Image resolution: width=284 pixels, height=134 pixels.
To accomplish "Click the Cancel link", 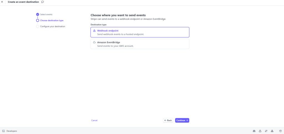I will pyautogui.click(x=94, y=120).
